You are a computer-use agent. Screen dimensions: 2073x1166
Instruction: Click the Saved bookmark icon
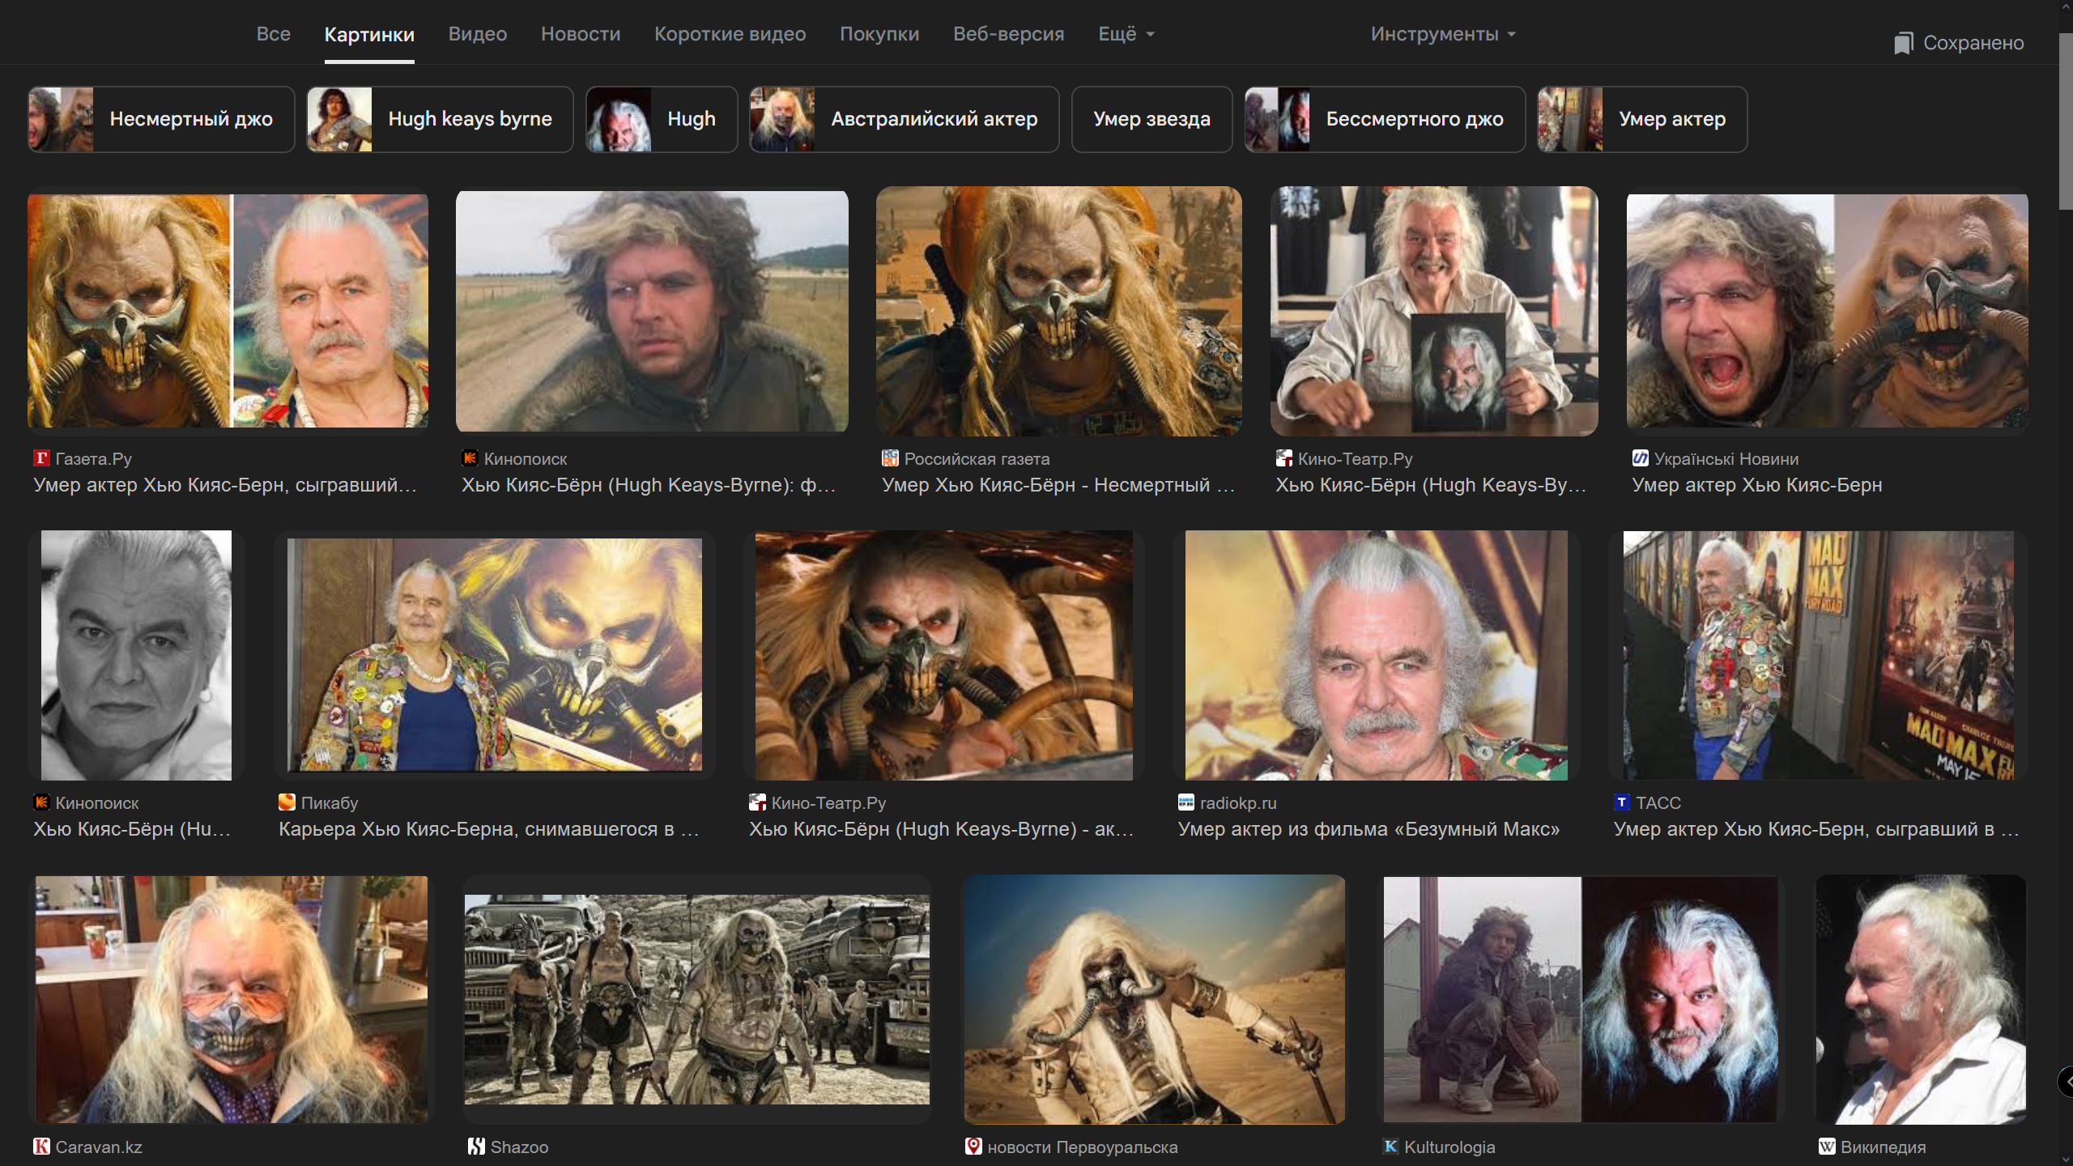(1903, 43)
